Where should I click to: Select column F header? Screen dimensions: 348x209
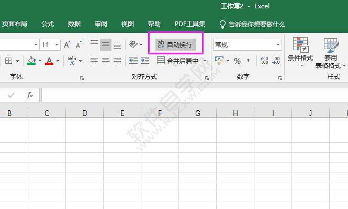(160, 113)
